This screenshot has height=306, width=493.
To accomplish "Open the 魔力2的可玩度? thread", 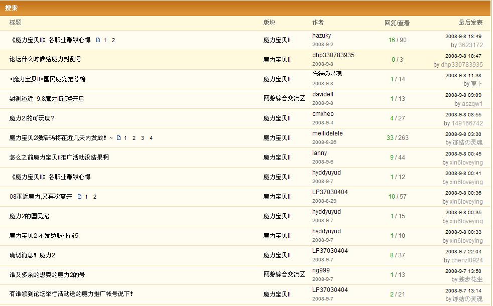I will pyautogui.click(x=32, y=118).
